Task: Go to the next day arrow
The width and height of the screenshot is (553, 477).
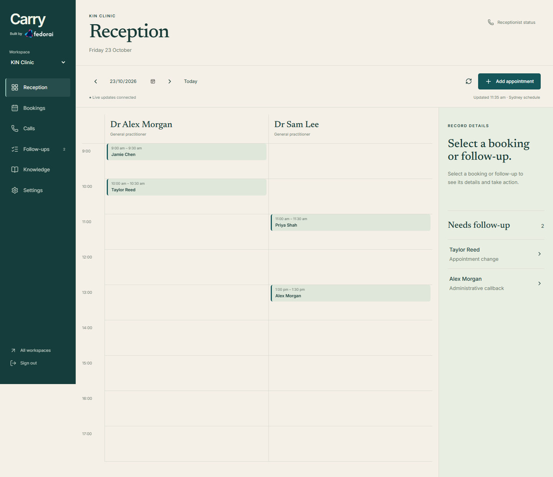Action: click(170, 81)
